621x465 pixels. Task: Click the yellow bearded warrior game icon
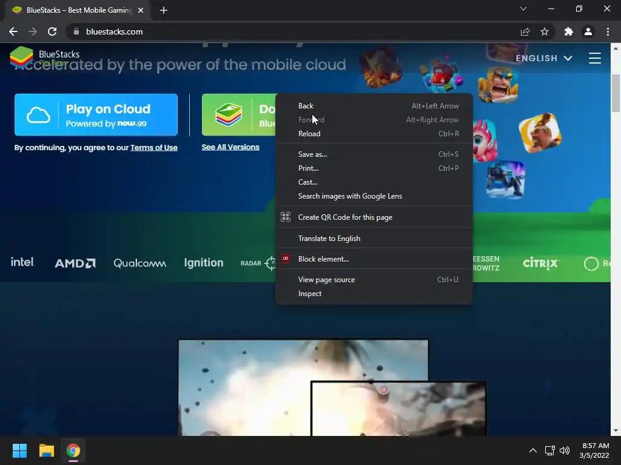tap(540, 133)
